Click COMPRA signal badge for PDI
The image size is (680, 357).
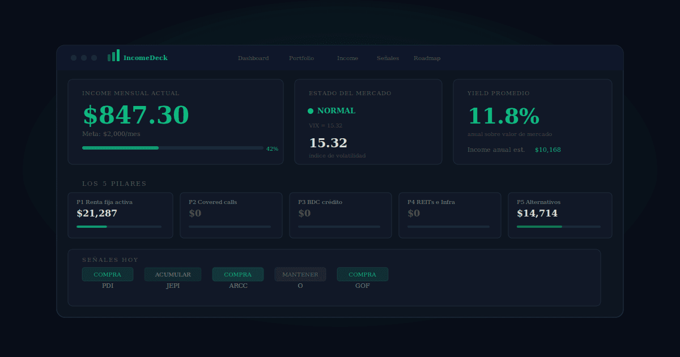coord(108,274)
